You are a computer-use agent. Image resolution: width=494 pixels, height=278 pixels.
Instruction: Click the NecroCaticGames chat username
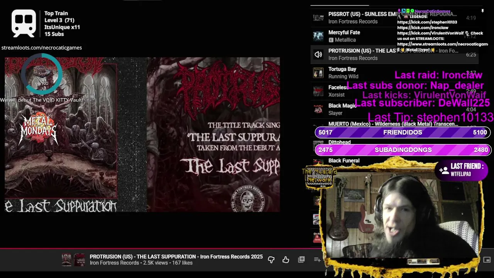tap(432, 12)
